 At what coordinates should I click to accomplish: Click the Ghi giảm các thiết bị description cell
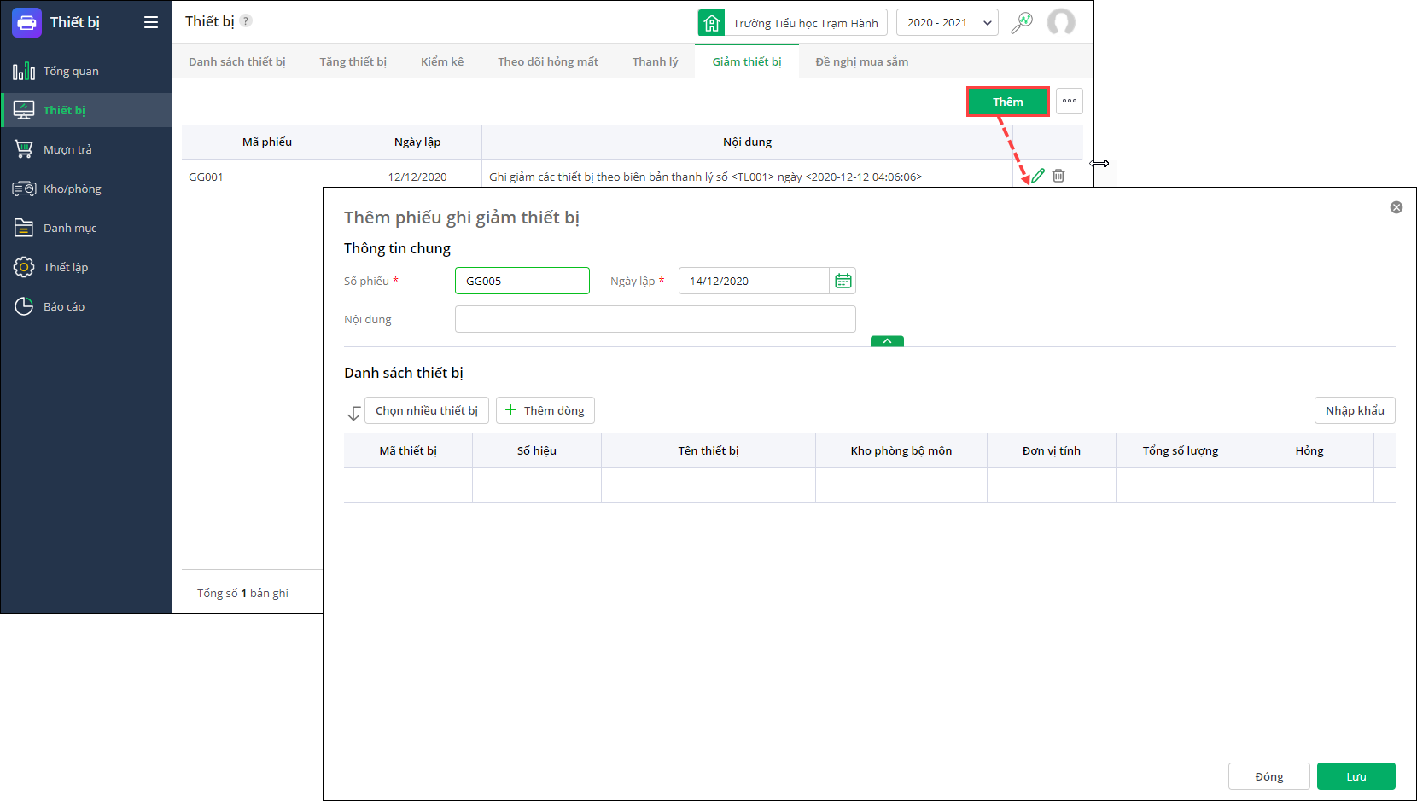point(706,177)
